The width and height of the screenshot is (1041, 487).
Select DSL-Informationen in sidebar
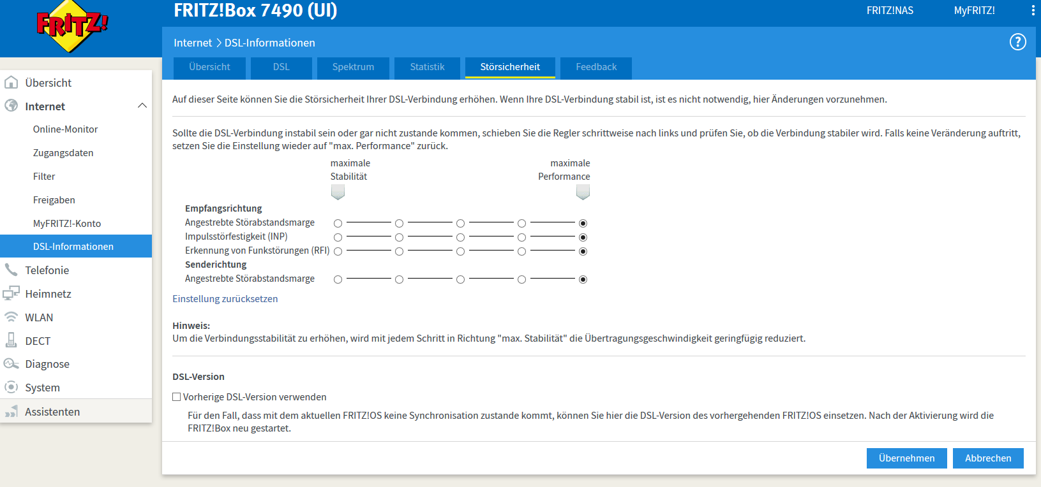[76, 246]
